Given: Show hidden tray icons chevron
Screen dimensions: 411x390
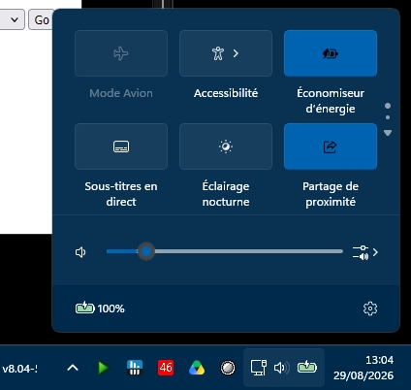Looking at the screenshot, I should tap(73, 368).
